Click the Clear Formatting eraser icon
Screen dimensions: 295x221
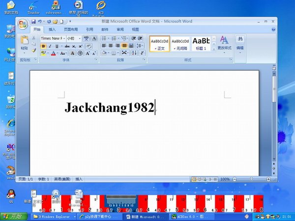[88, 46]
